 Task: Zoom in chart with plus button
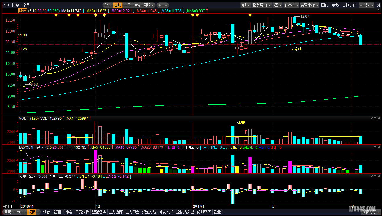[160, 5]
